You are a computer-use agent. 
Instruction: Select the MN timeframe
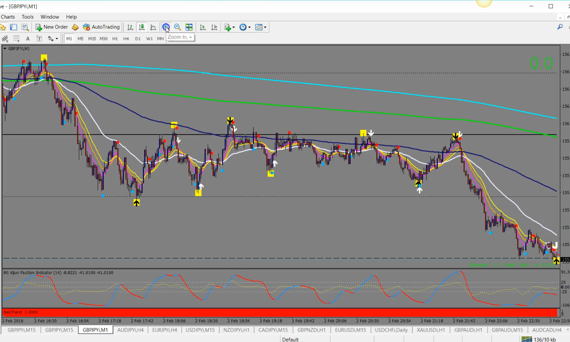click(x=160, y=39)
